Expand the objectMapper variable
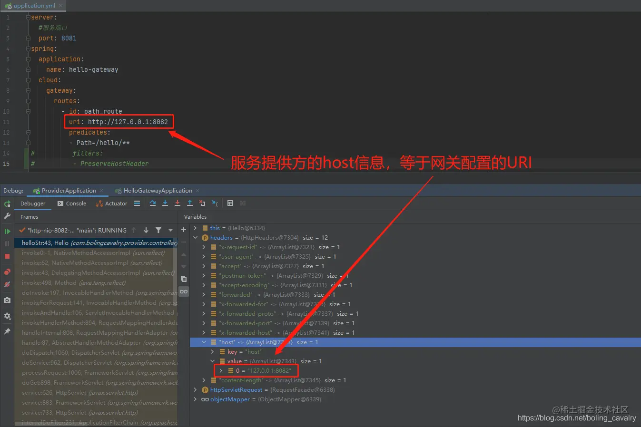The height and width of the screenshot is (427, 641). pos(195,399)
